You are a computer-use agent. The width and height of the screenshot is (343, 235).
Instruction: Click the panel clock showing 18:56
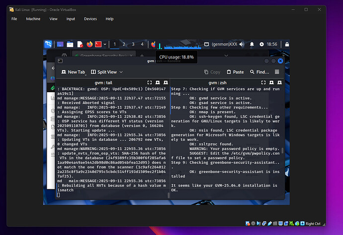tap(272, 44)
